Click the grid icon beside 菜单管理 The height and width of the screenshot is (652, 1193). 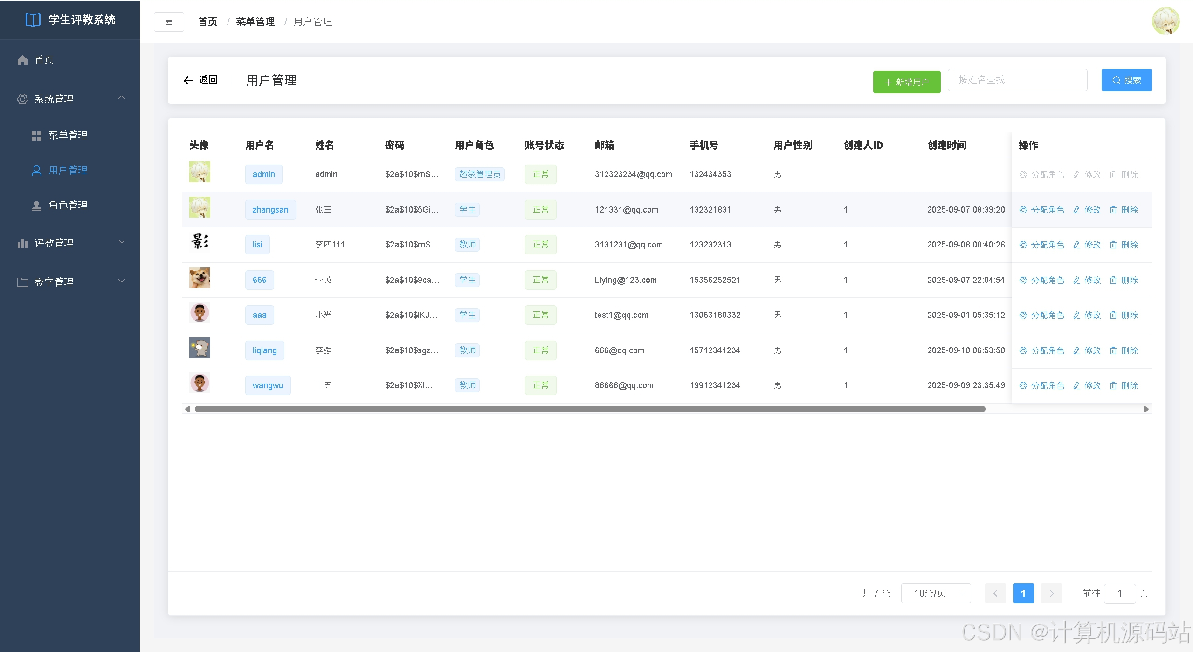36,136
